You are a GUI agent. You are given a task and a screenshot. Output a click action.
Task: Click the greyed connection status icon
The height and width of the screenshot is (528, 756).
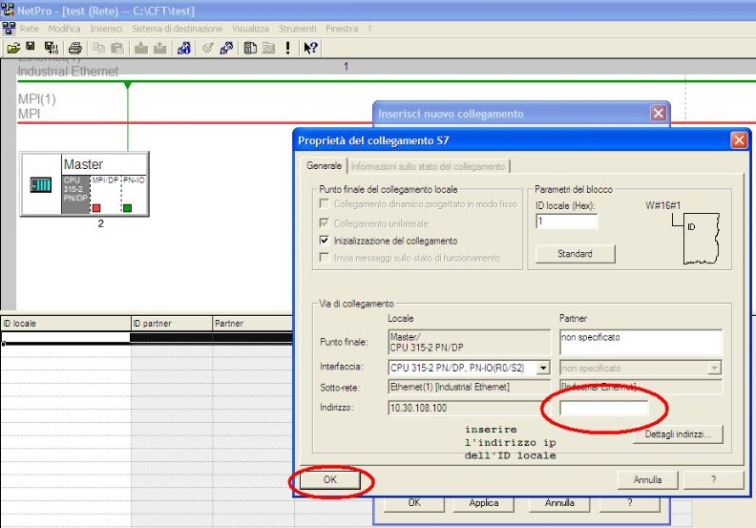[208, 48]
